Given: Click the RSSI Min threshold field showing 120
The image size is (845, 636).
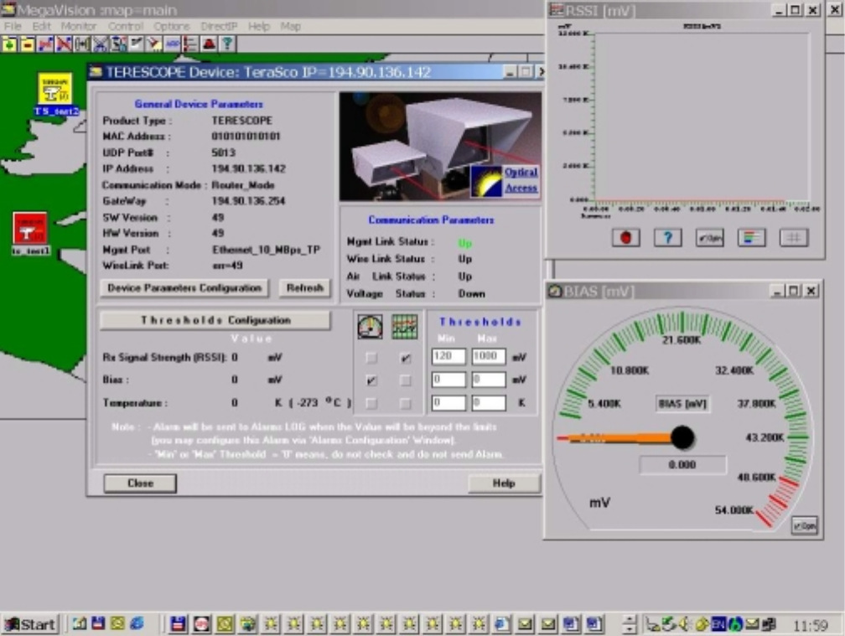Looking at the screenshot, I should click(448, 356).
